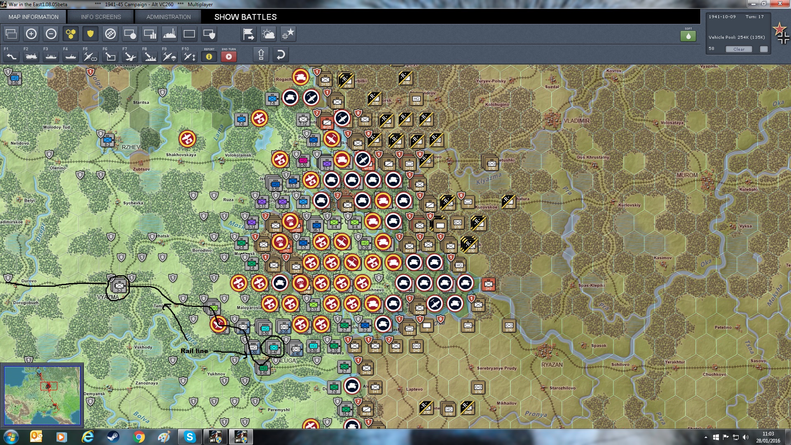Select F10 air transfer mode
Screen dimensions: 791x445
point(189,56)
